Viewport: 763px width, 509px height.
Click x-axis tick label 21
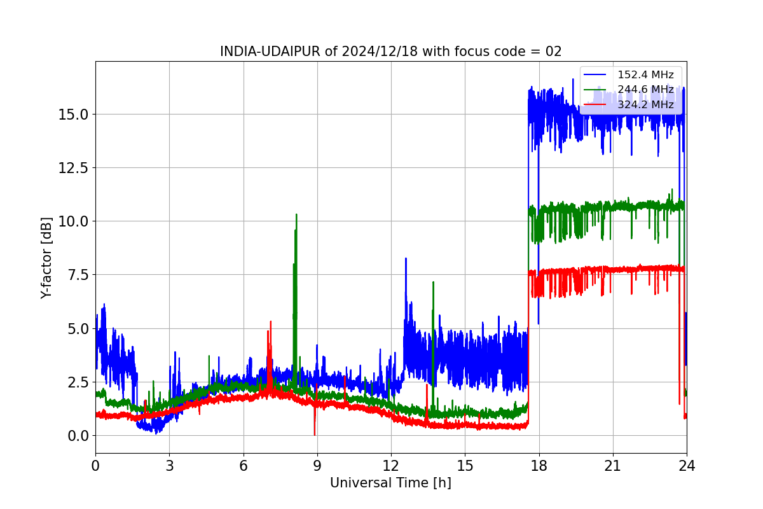[x=613, y=465]
